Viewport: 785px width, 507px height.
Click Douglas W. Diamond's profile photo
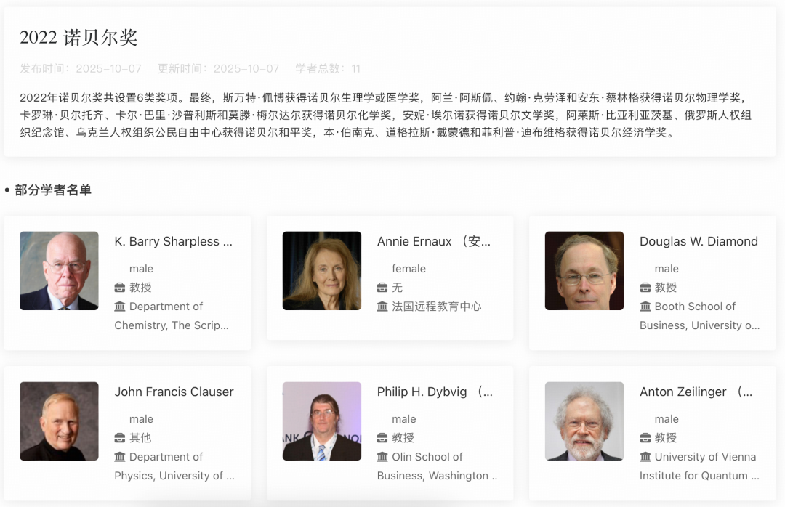(x=584, y=271)
